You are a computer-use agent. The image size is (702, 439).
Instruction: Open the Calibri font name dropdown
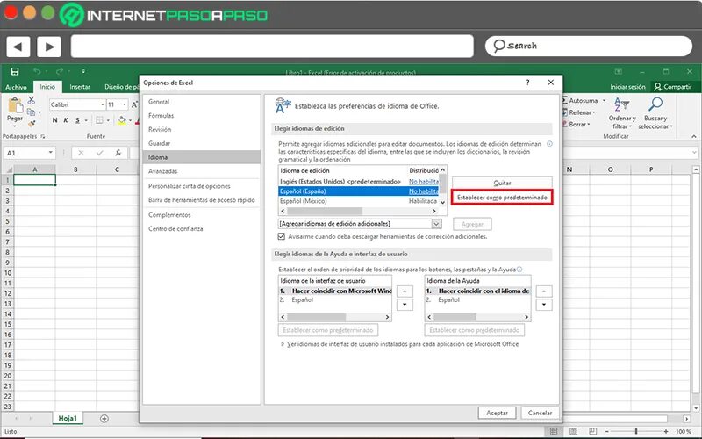(x=103, y=104)
